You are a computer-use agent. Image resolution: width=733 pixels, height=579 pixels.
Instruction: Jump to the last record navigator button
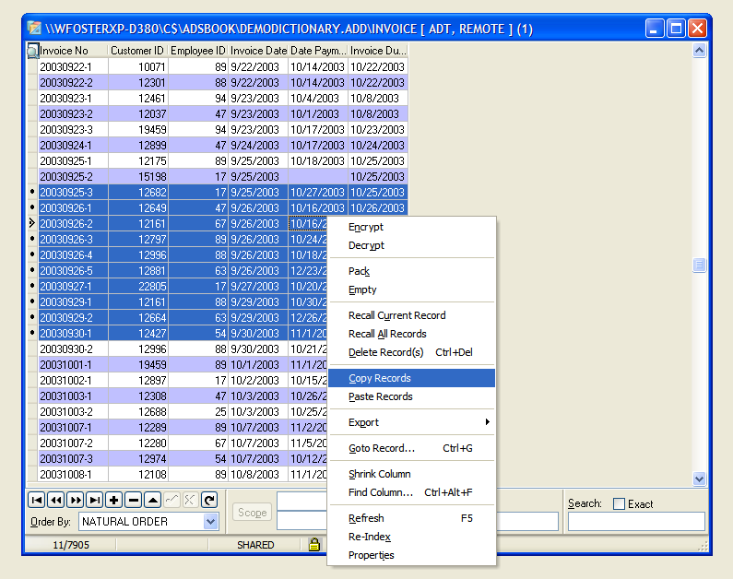click(95, 500)
